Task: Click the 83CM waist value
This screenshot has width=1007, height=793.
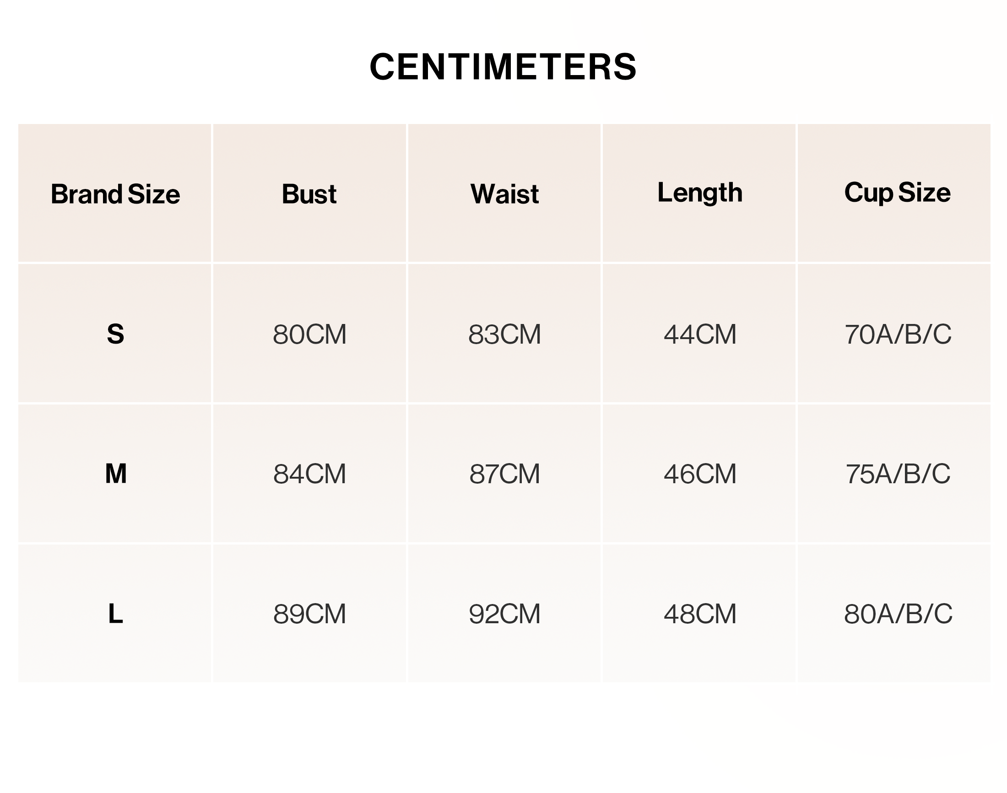Action: (504, 334)
